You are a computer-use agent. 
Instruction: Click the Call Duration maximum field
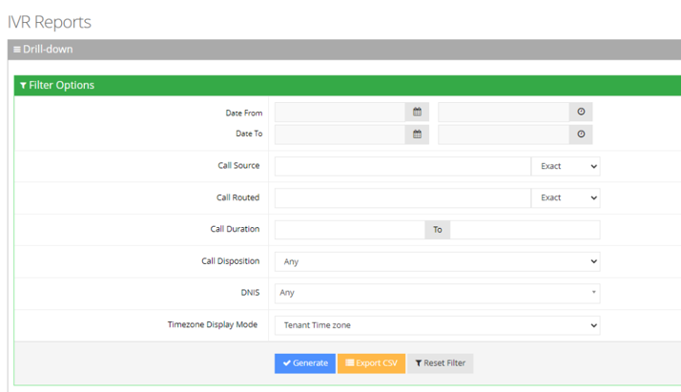(525, 230)
